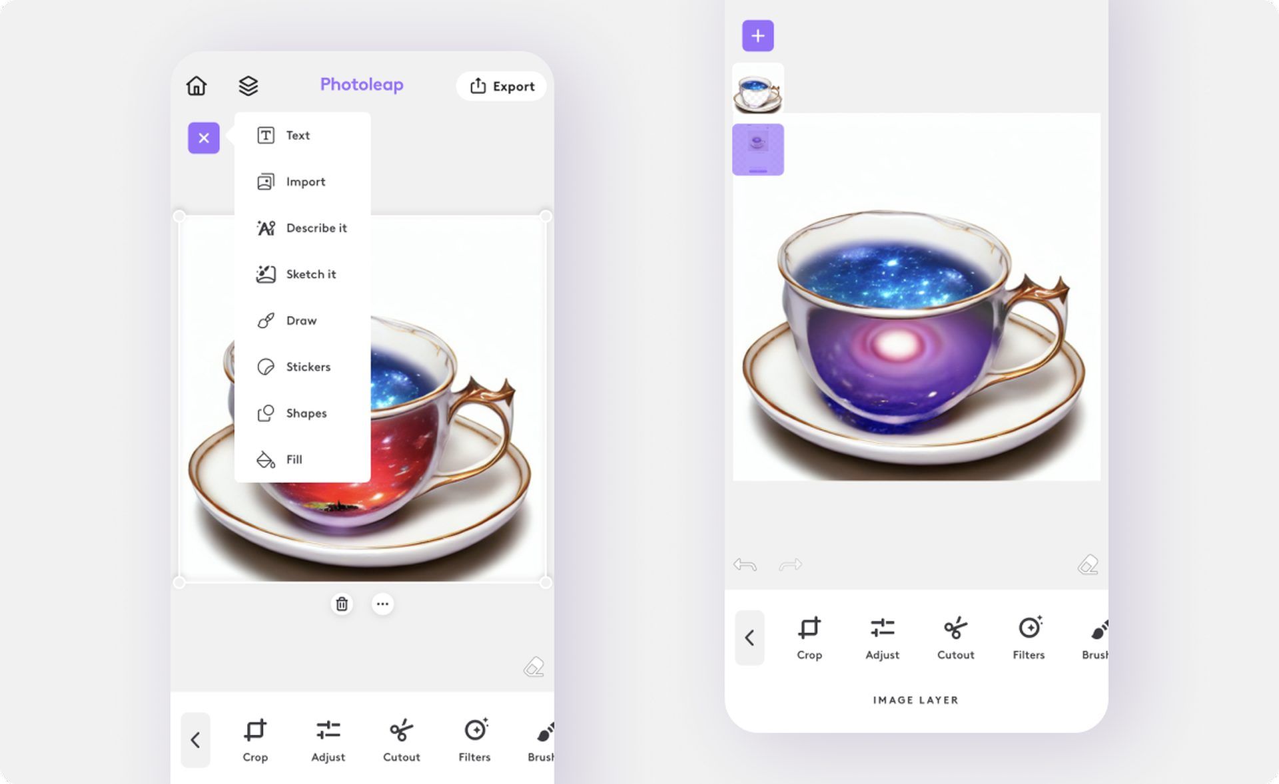Click the delete trash icon
The height and width of the screenshot is (784, 1279).
click(x=342, y=603)
